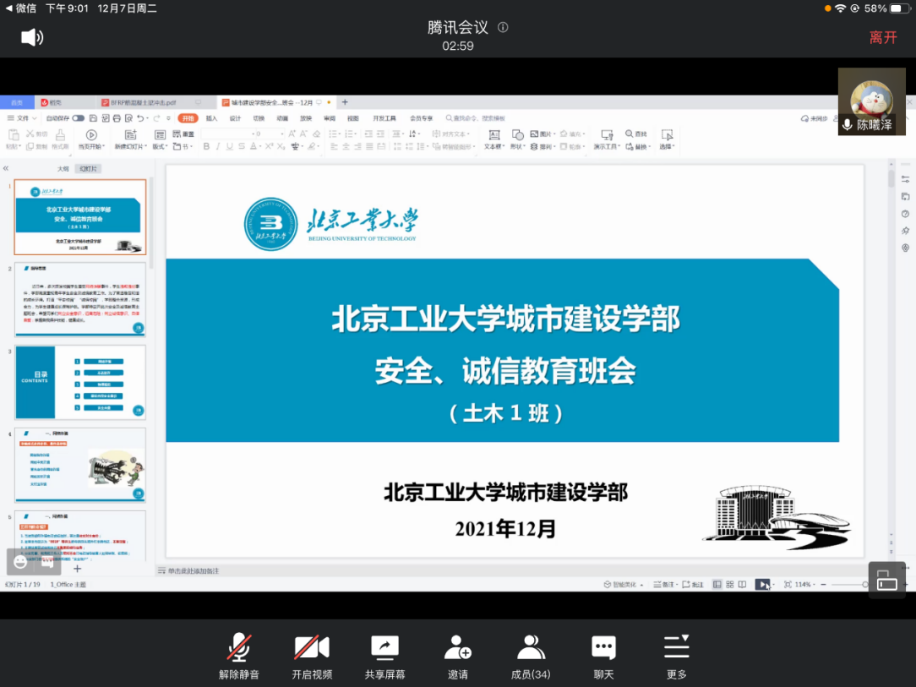The height and width of the screenshot is (687, 916).
Task: Toggle 解除静音 to unmute microphone
Action: [239, 657]
